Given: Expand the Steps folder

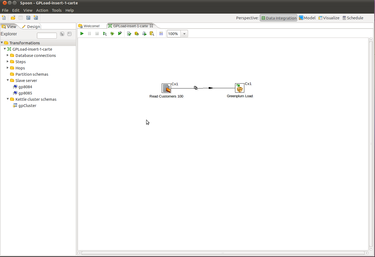Looking at the screenshot, I should point(8,62).
